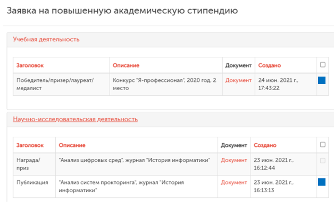Viewport: 334px width, 202px height.
Task: Uncheck the Победитель/призер/лауреат row checkbox
Action: pyautogui.click(x=322, y=80)
